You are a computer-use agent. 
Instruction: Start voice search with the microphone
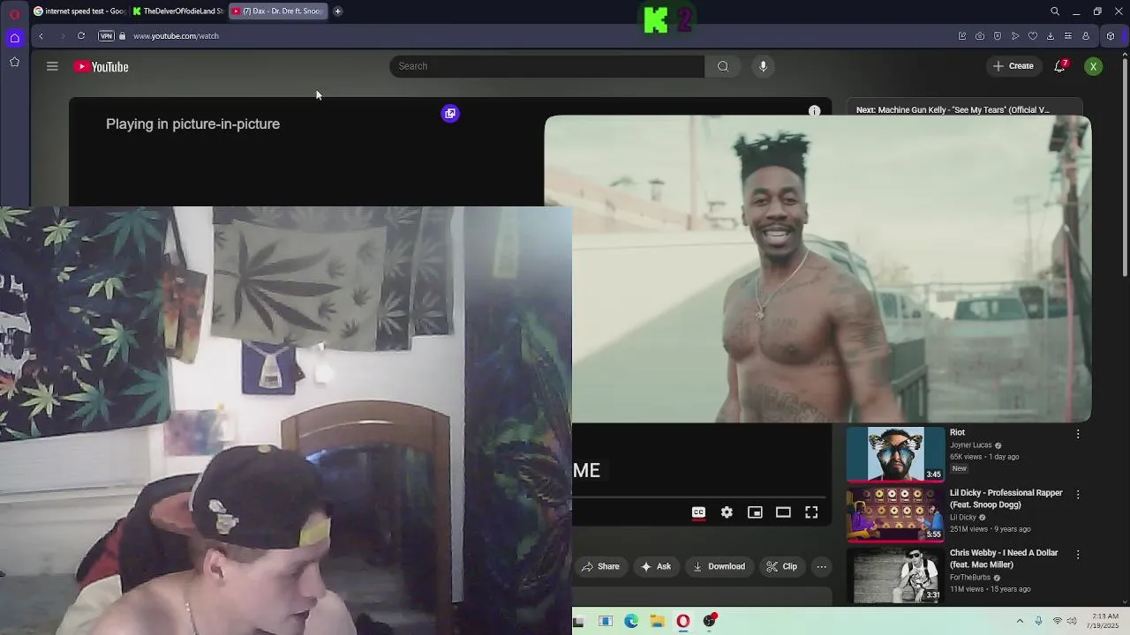tap(764, 66)
